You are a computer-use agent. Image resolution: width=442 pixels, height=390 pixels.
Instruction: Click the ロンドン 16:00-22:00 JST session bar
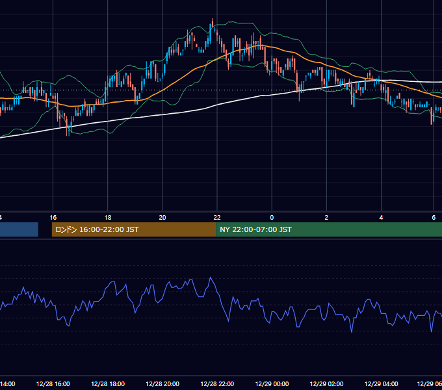[x=134, y=229]
